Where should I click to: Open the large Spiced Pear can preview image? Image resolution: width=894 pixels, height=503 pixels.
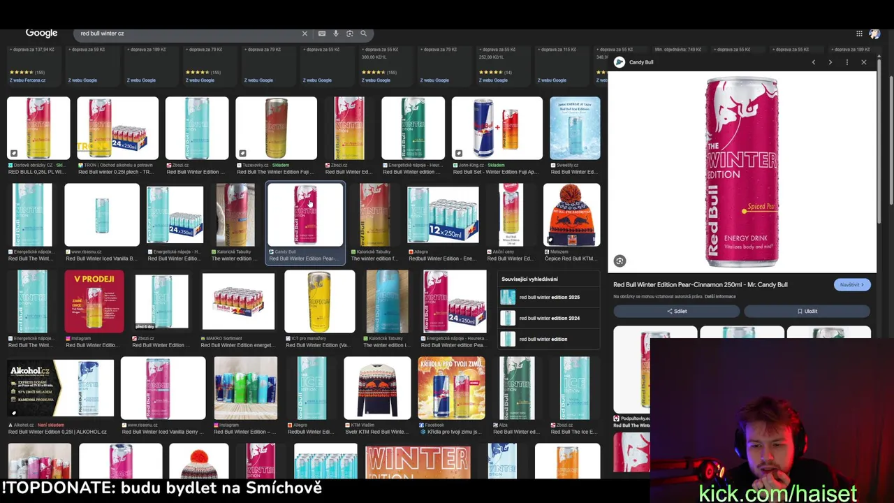point(742,172)
